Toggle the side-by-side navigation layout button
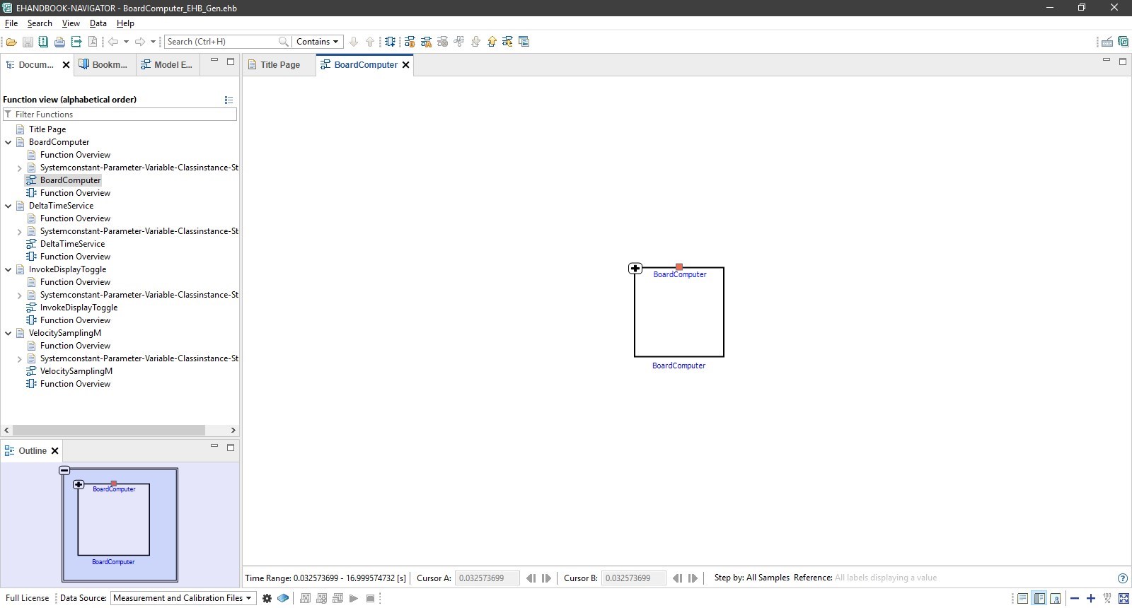This screenshot has width=1132, height=608. 1039,599
